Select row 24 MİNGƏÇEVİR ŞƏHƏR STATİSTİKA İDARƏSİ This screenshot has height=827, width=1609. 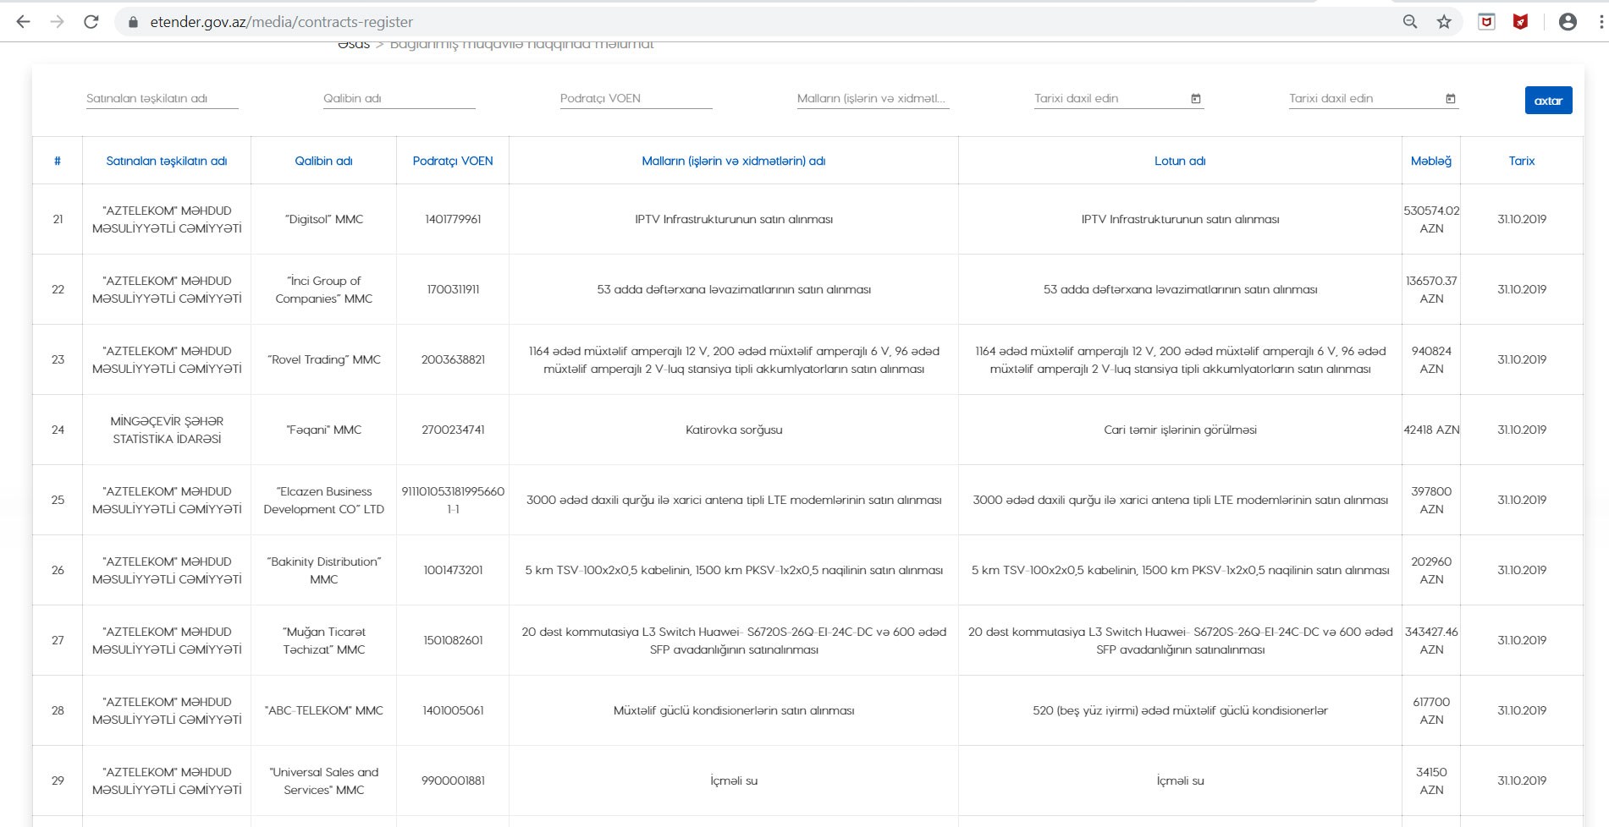coord(167,430)
